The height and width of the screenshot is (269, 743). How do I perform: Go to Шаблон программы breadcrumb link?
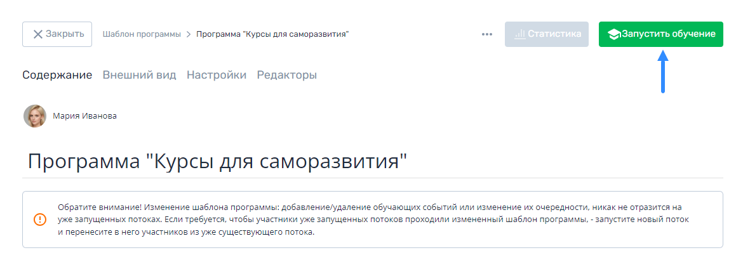(x=142, y=34)
